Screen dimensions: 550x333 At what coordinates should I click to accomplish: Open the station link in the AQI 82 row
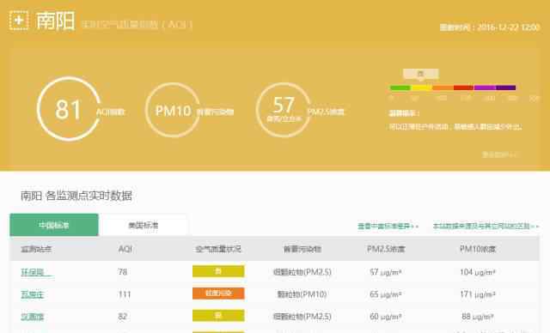33,317
